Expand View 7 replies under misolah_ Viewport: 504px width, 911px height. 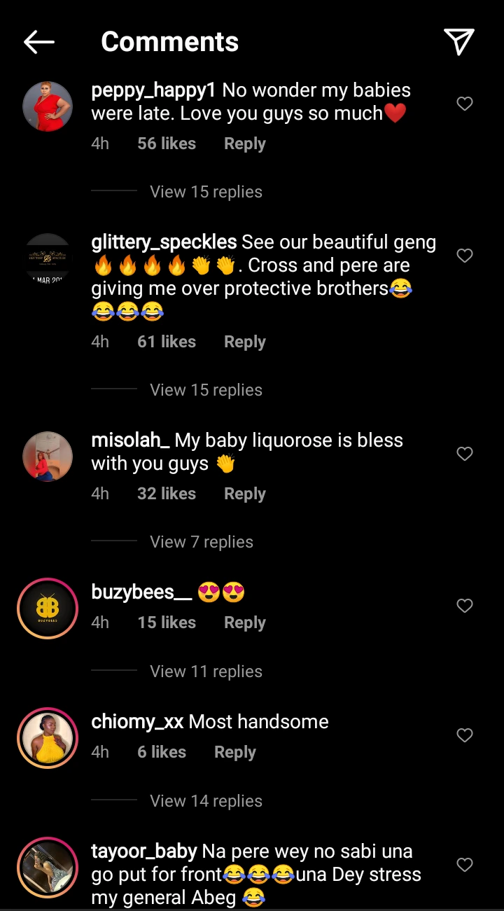click(x=202, y=542)
